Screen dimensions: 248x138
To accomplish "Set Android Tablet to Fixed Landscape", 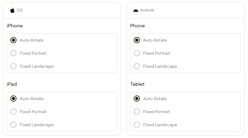I will 137,125.
